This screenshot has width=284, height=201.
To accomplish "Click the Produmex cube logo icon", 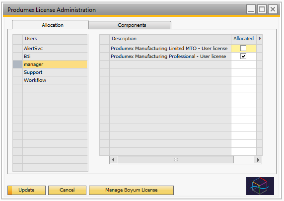I will pyautogui.click(x=260, y=186).
